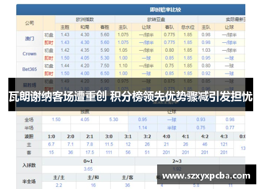The image size is (261, 189).
Task: Click 全场 handicap away odds 0.93
Action: coord(201,120)
